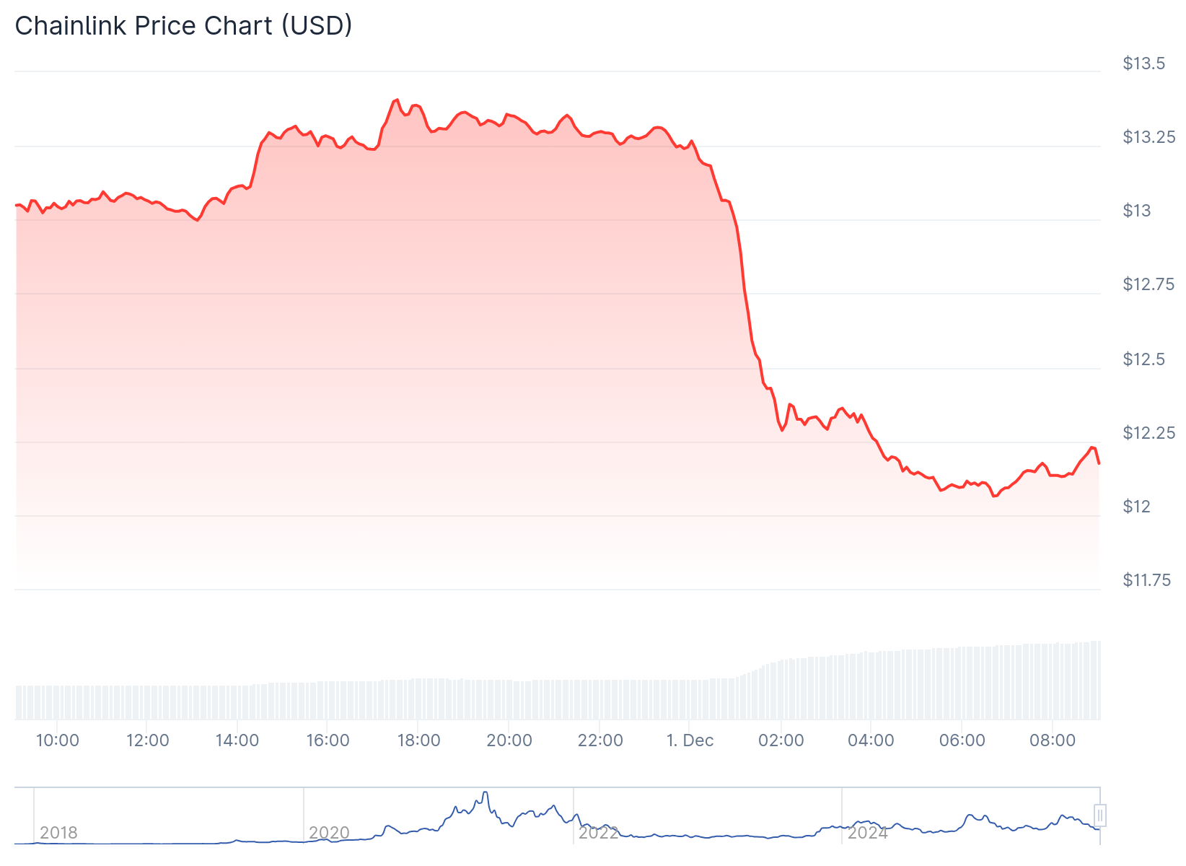Click the $13 price axis label

(x=1137, y=211)
